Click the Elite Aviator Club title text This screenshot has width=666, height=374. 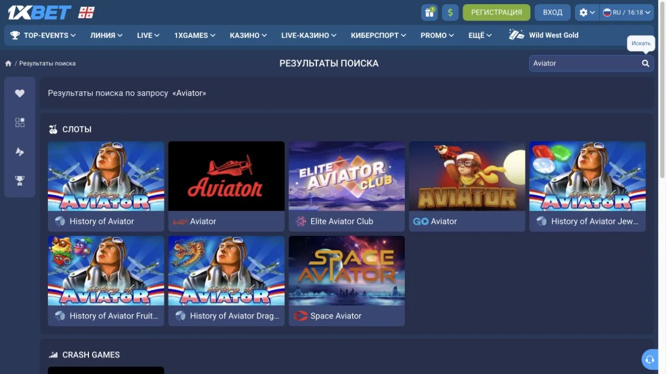coord(342,221)
